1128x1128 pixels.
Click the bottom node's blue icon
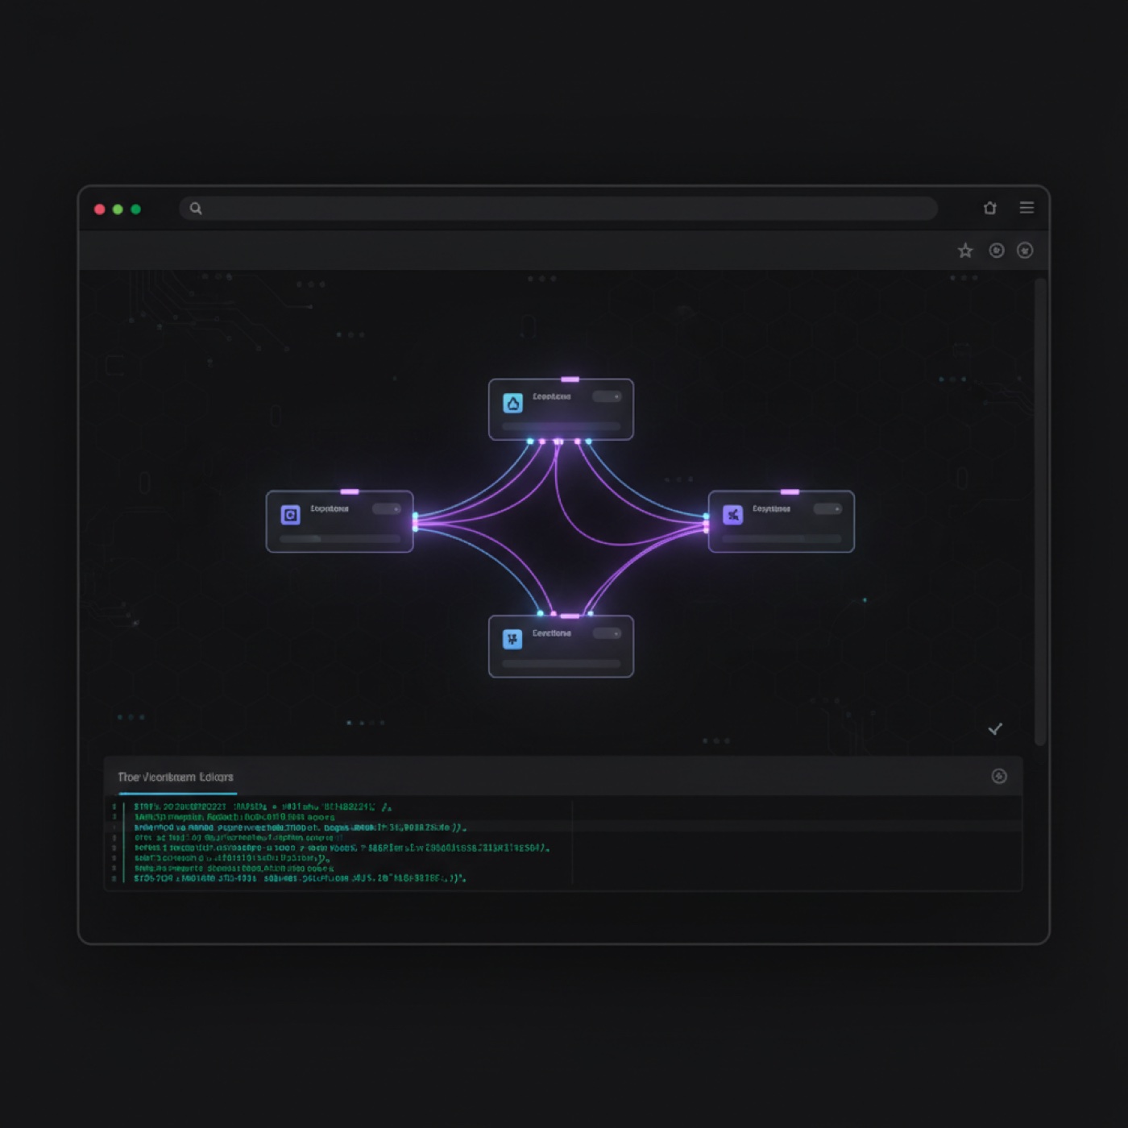click(512, 639)
